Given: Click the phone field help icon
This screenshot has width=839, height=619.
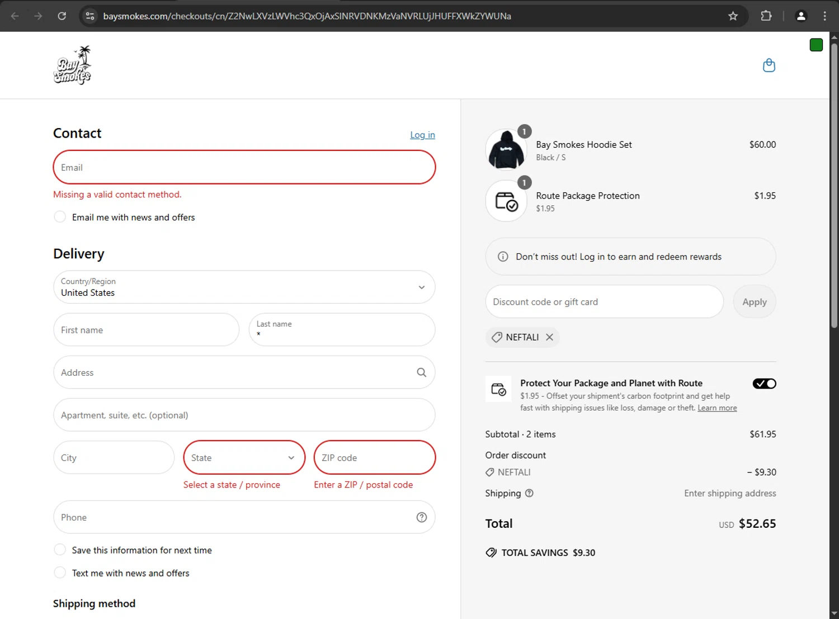Looking at the screenshot, I should point(421,517).
